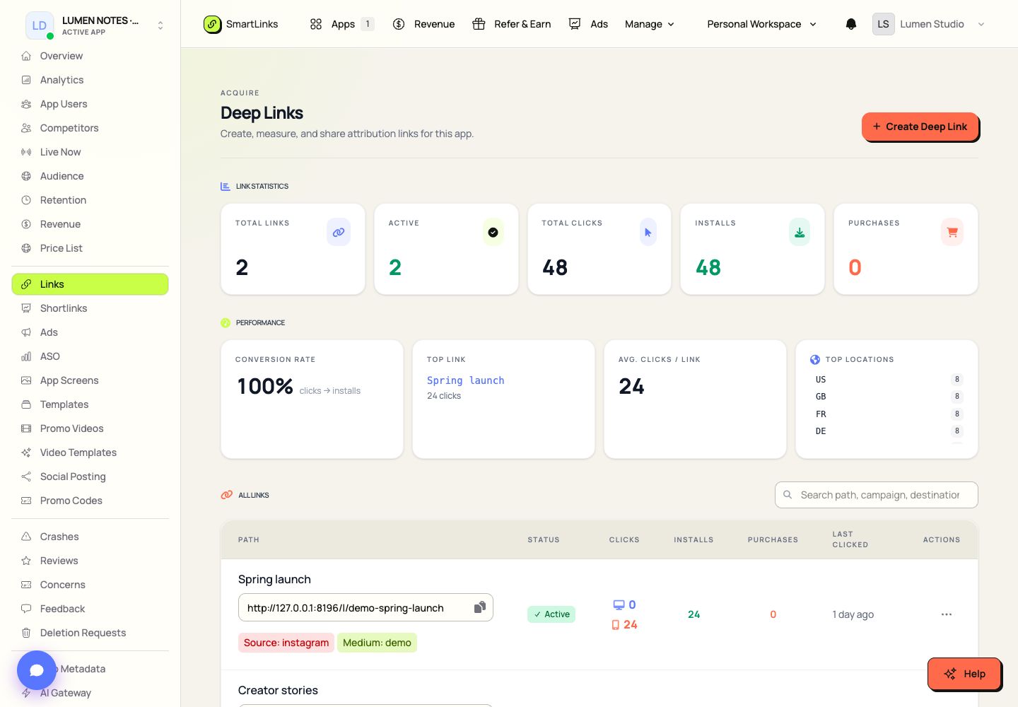1018x707 pixels.
Task: Click the Active checkmark card icon
Action: [x=493, y=232]
